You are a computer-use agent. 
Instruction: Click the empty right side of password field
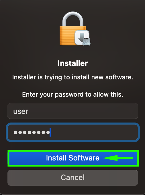tap(94, 132)
